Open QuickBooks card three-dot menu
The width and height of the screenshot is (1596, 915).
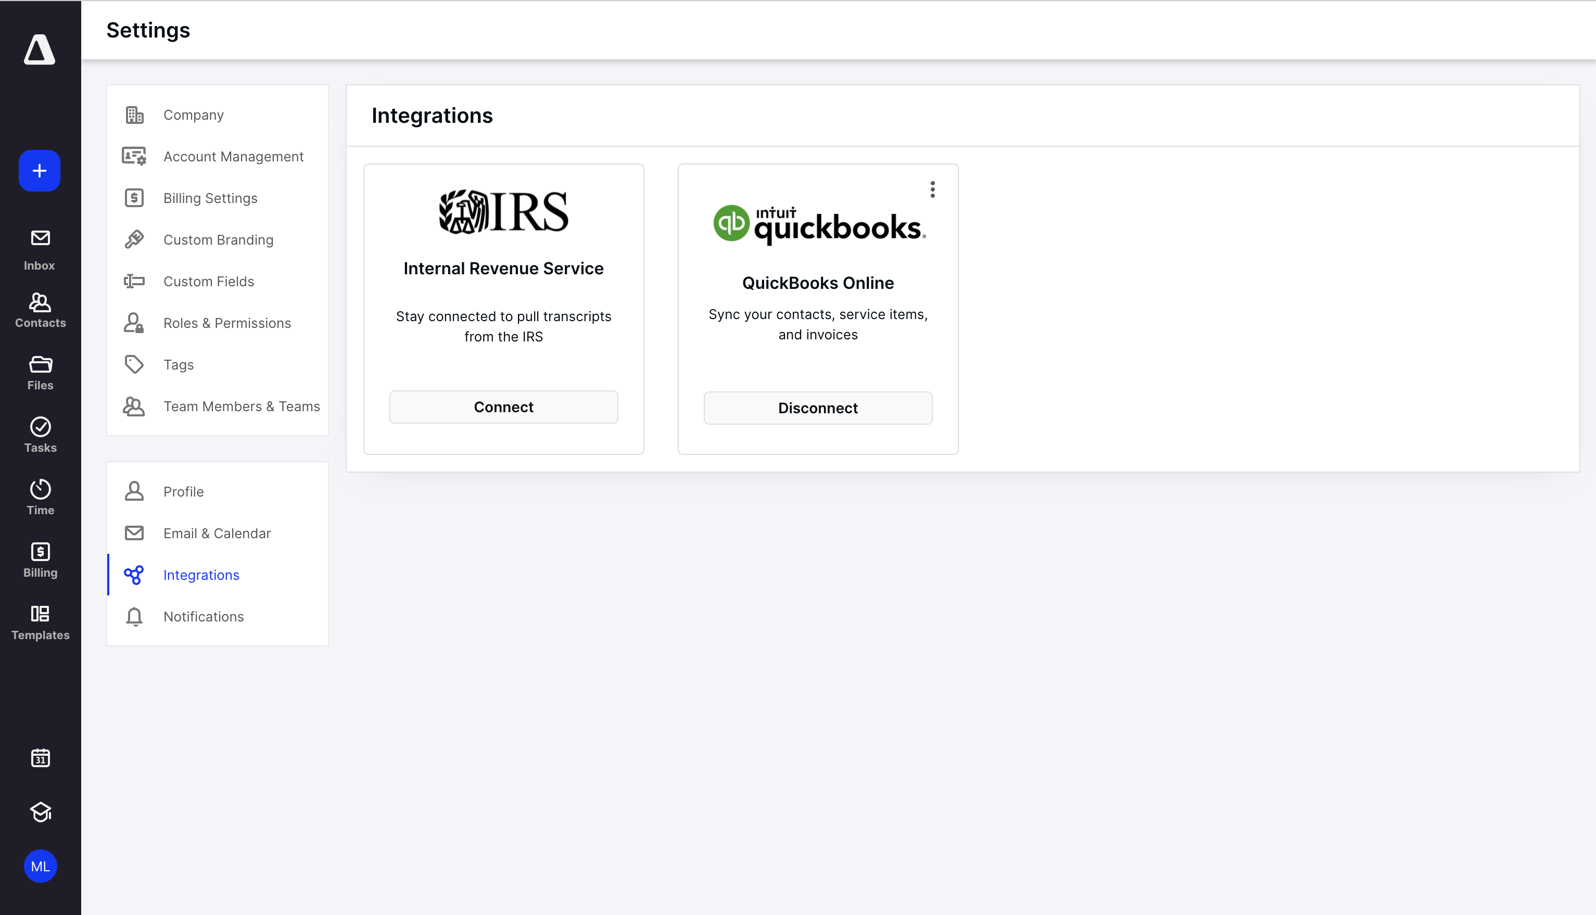[932, 190]
